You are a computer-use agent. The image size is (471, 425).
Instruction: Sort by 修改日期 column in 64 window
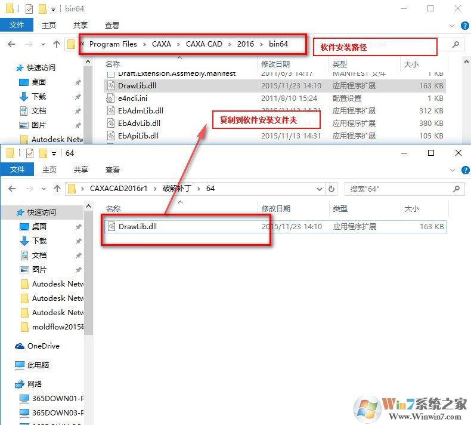276,208
